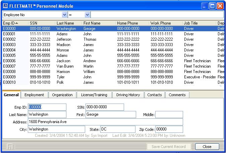Select the Monroe employee row
226x153 pixels.
coord(113,50)
